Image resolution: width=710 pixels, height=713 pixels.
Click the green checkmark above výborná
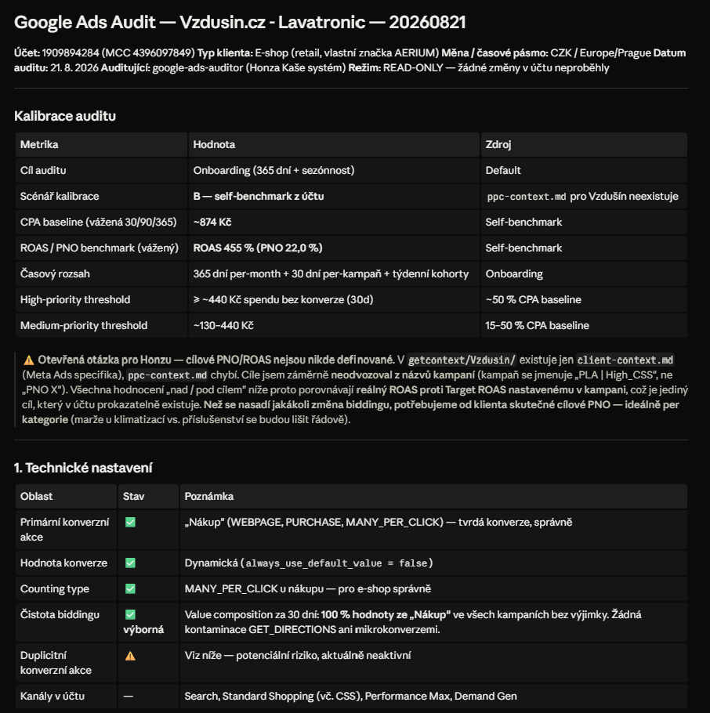[130, 615]
